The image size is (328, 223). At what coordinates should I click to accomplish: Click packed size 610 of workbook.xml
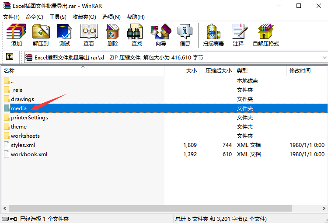click(x=227, y=154)
